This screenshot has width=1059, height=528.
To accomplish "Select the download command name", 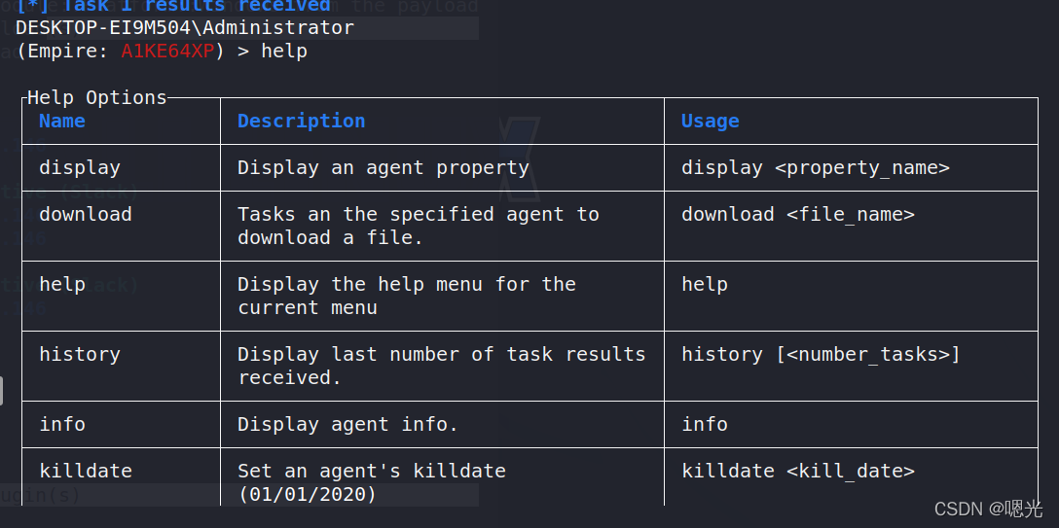I will [86, 215].
